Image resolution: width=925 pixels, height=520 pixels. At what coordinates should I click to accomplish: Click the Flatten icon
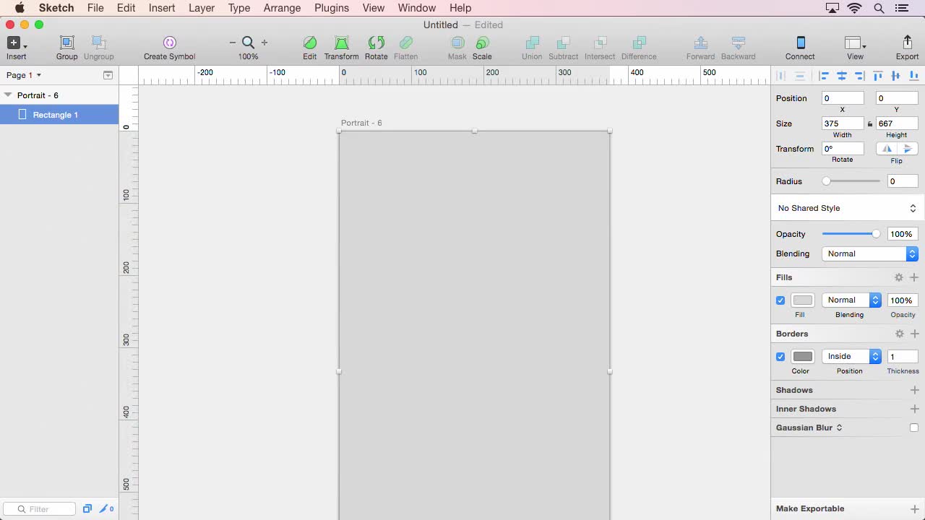[405, 43]
